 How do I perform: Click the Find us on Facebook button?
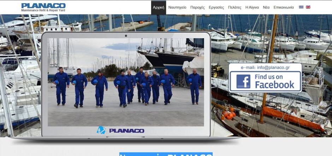point(265,81)
